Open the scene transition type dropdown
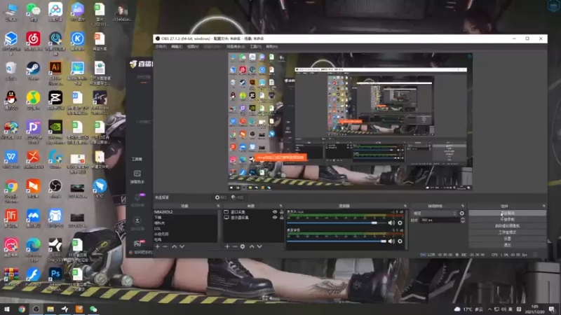The image size is (561, 315). (435, 213)
